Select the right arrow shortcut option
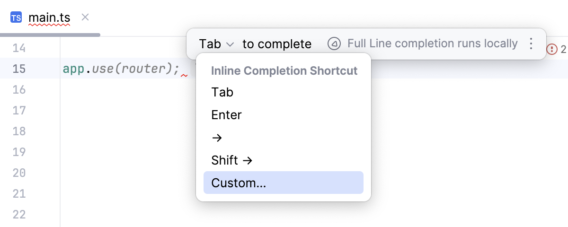The height and width of the screenshot is (227, 568). 217,138
